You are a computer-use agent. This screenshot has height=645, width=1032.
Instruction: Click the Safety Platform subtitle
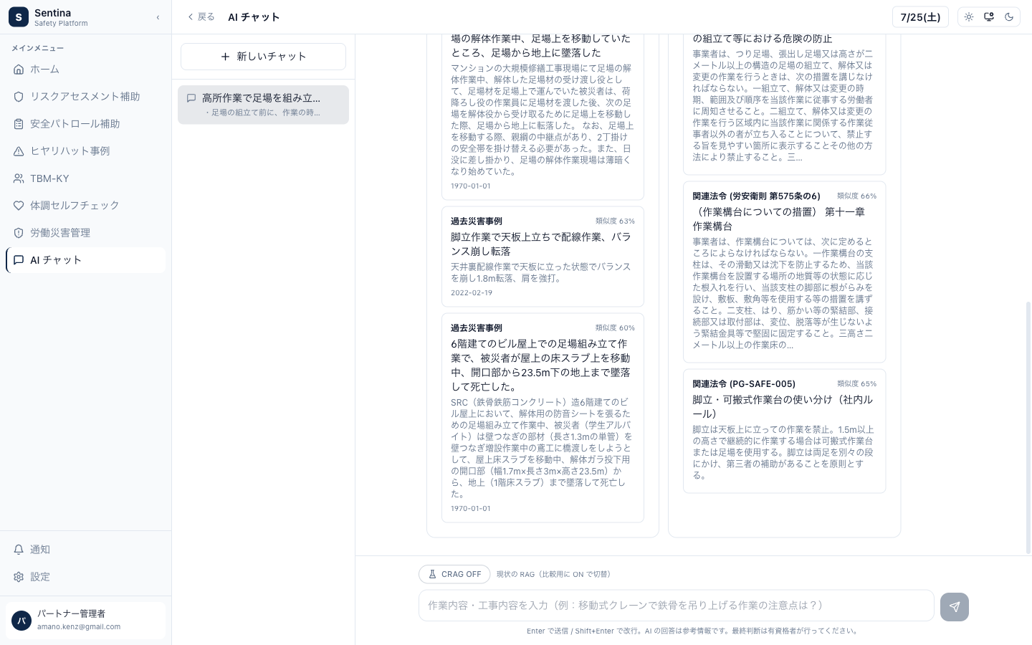point(61,24)
